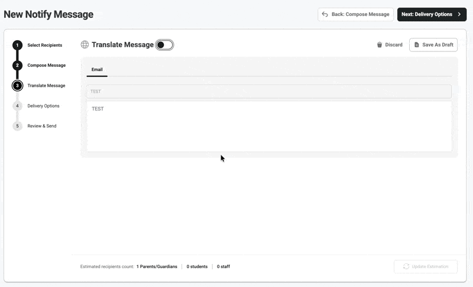The image size is (473, 287).
Task: Click the TEST subject input field
Action: pyautogui.click(x=269, y=92)
